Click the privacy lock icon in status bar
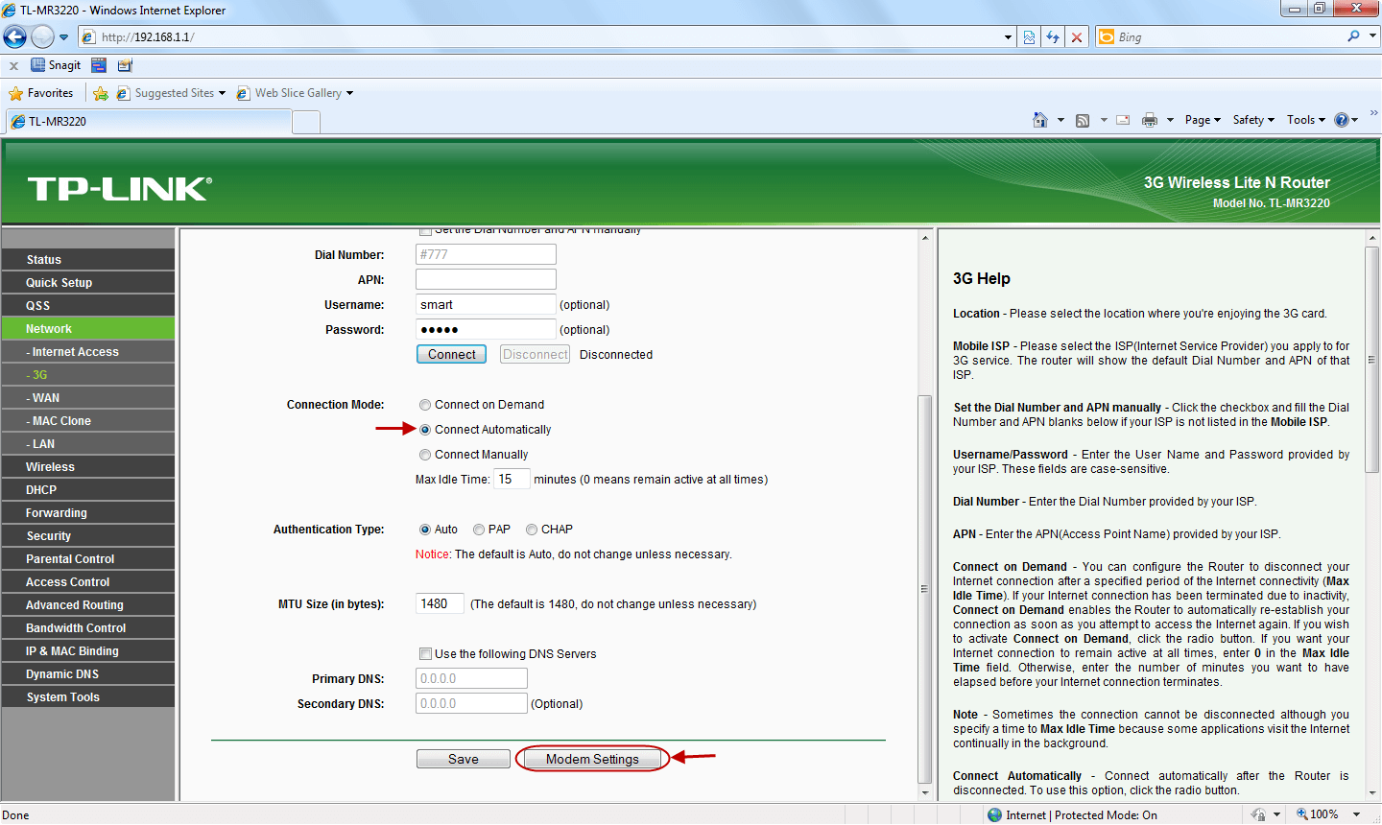The height and width of the screenshot is (825, 1382). [x=1259, y=814]
